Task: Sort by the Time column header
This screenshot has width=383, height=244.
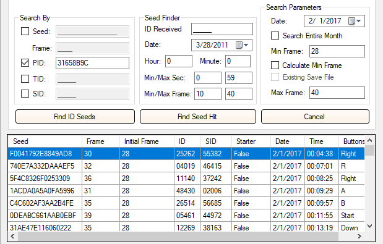Action: click(322, 141)
